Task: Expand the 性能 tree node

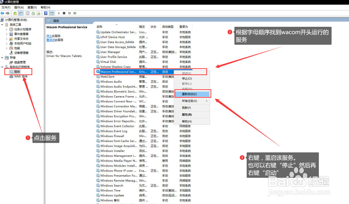Action: (x=7, y=48)
